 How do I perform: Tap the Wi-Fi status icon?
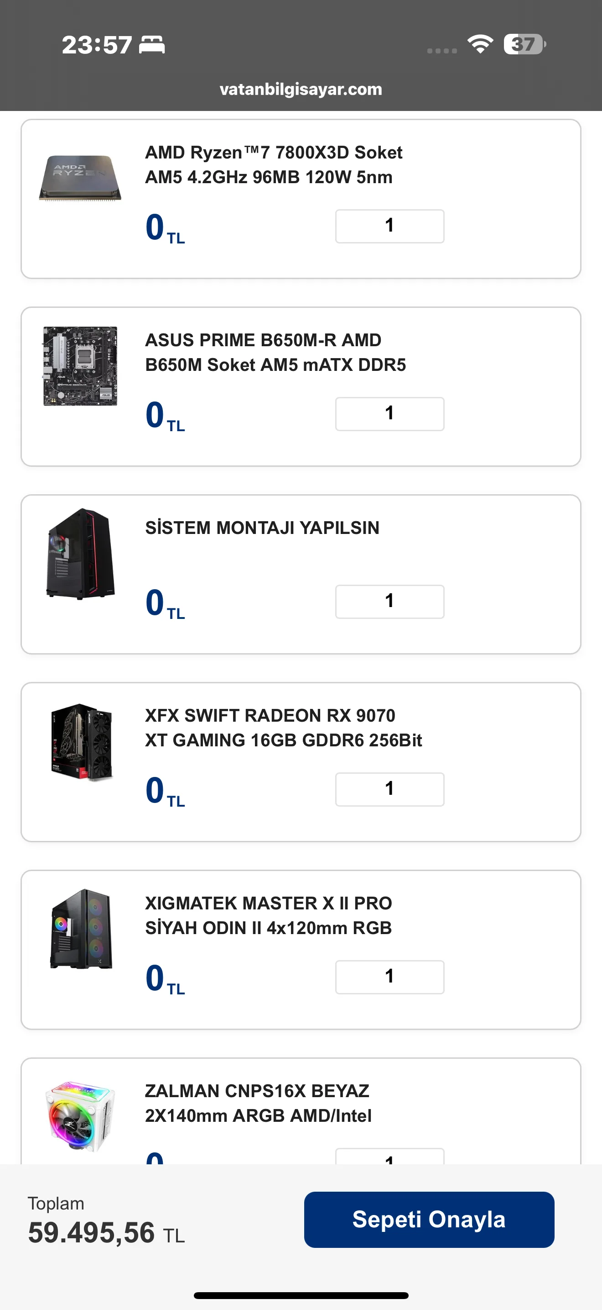click(480, 44)
